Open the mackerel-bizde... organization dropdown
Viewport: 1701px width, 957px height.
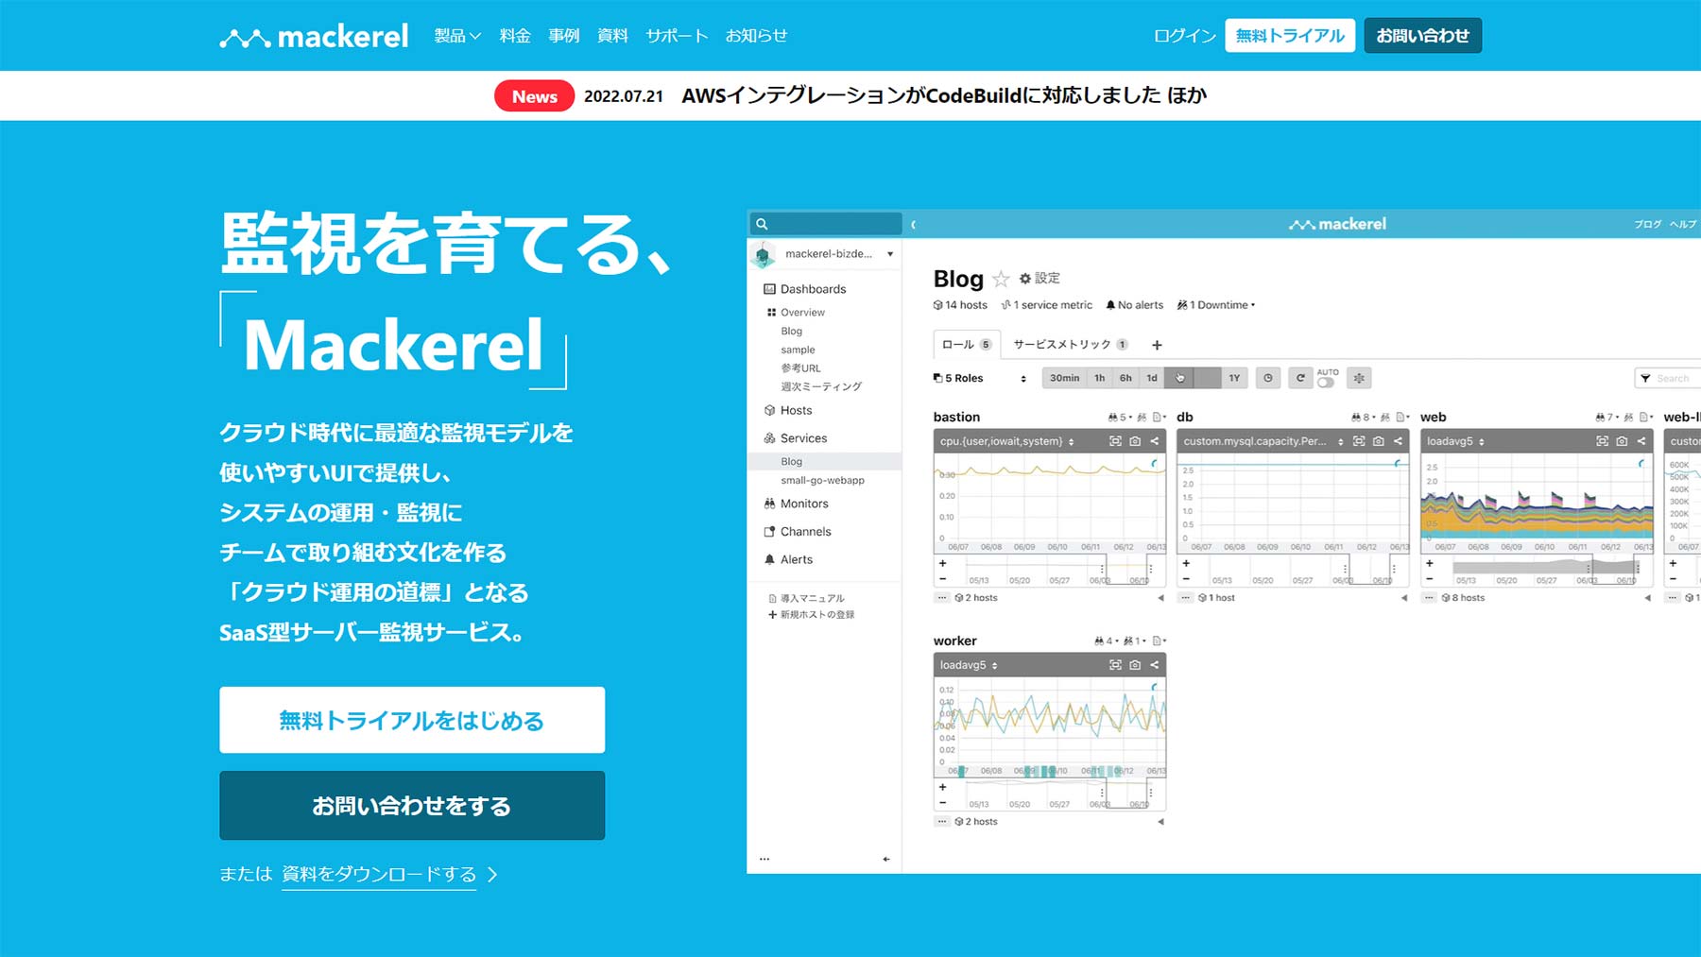838,254
